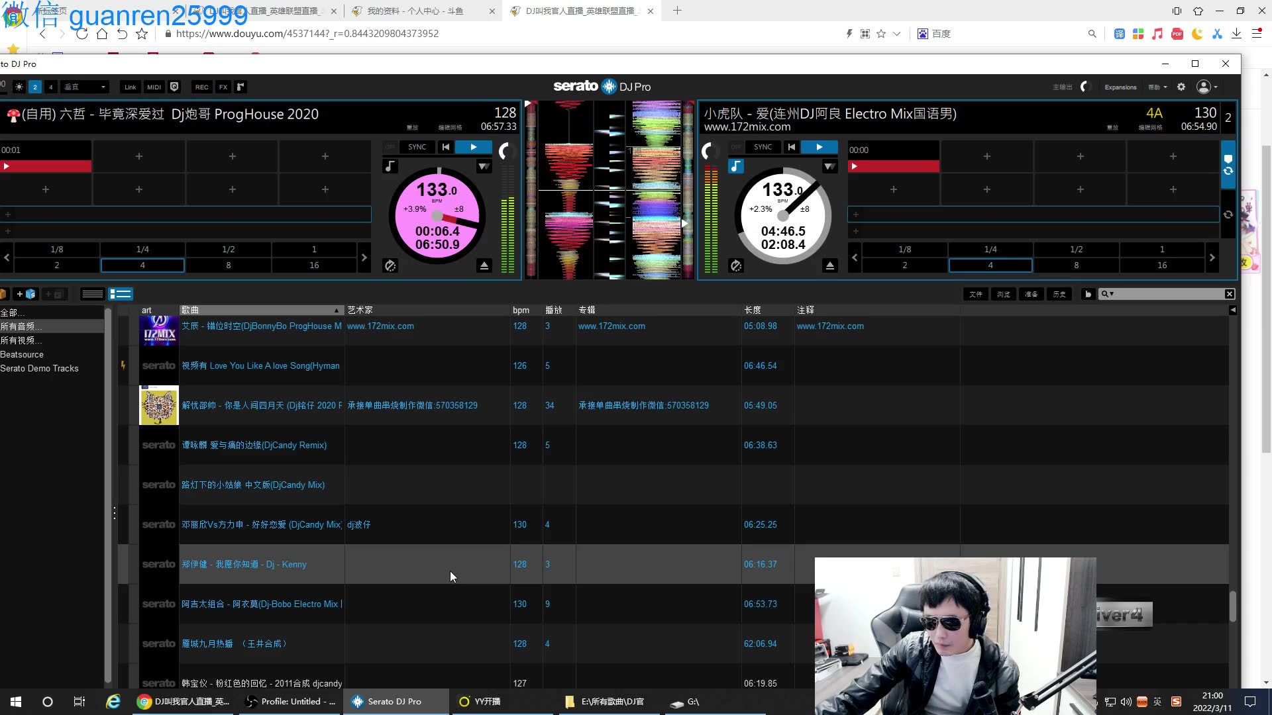Open Task View on the taskbar
The image size is (1272, 715).
pos(79,701)
